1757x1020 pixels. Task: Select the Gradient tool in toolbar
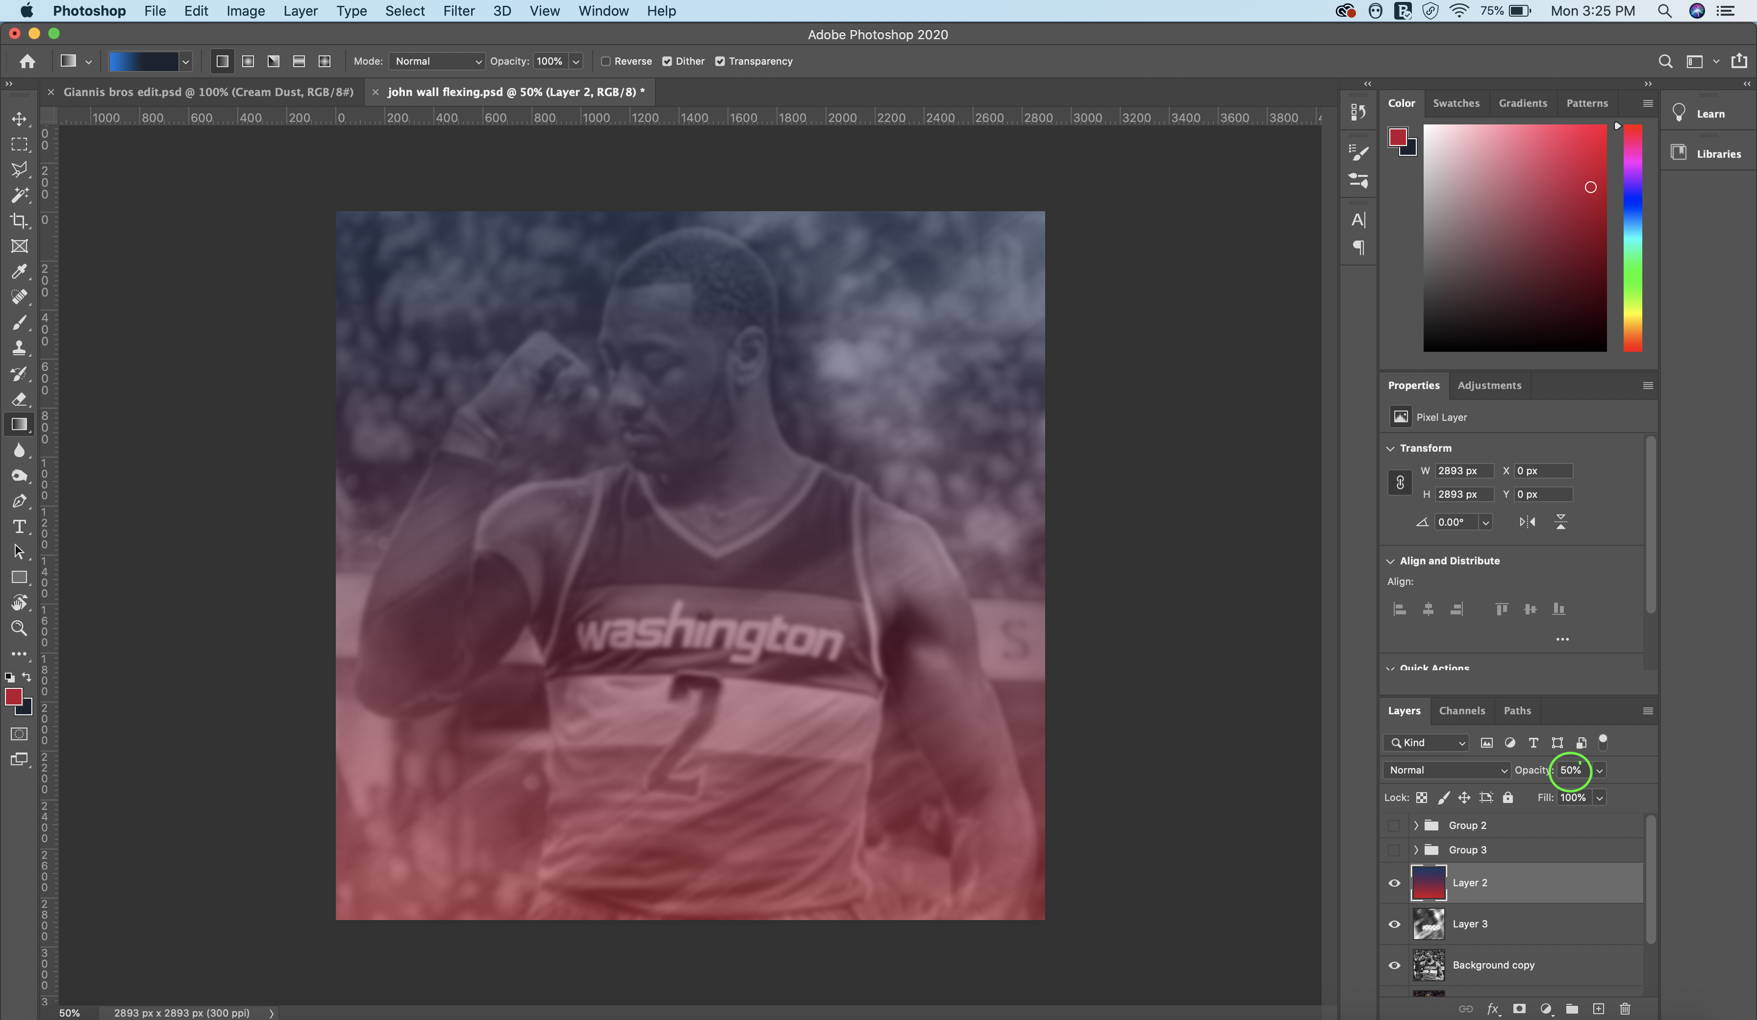tap(20, 424)
